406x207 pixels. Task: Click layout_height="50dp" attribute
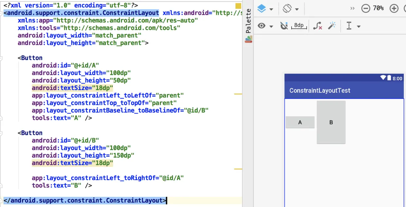(81, 80)
